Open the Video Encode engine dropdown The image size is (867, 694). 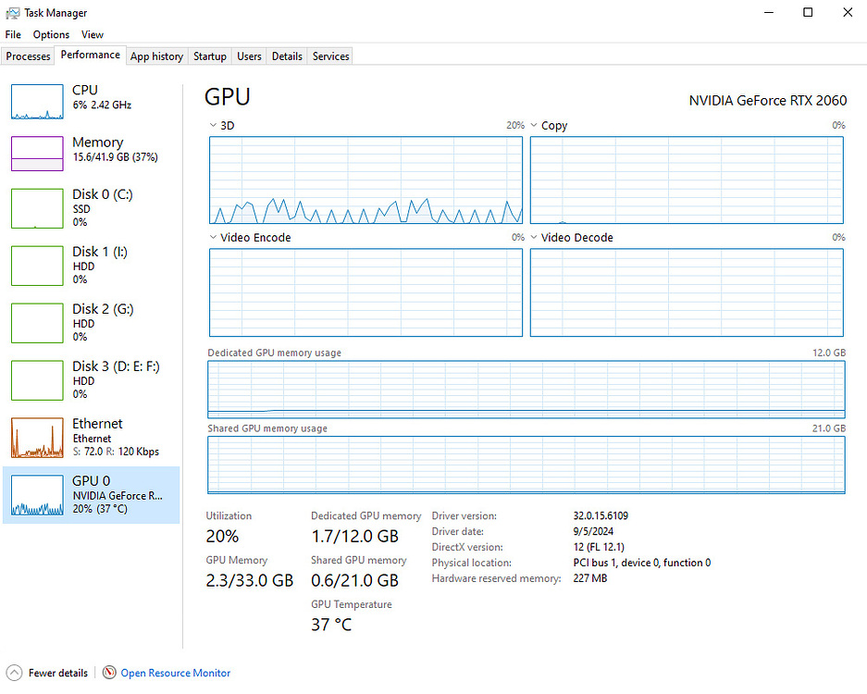(214, 238)
